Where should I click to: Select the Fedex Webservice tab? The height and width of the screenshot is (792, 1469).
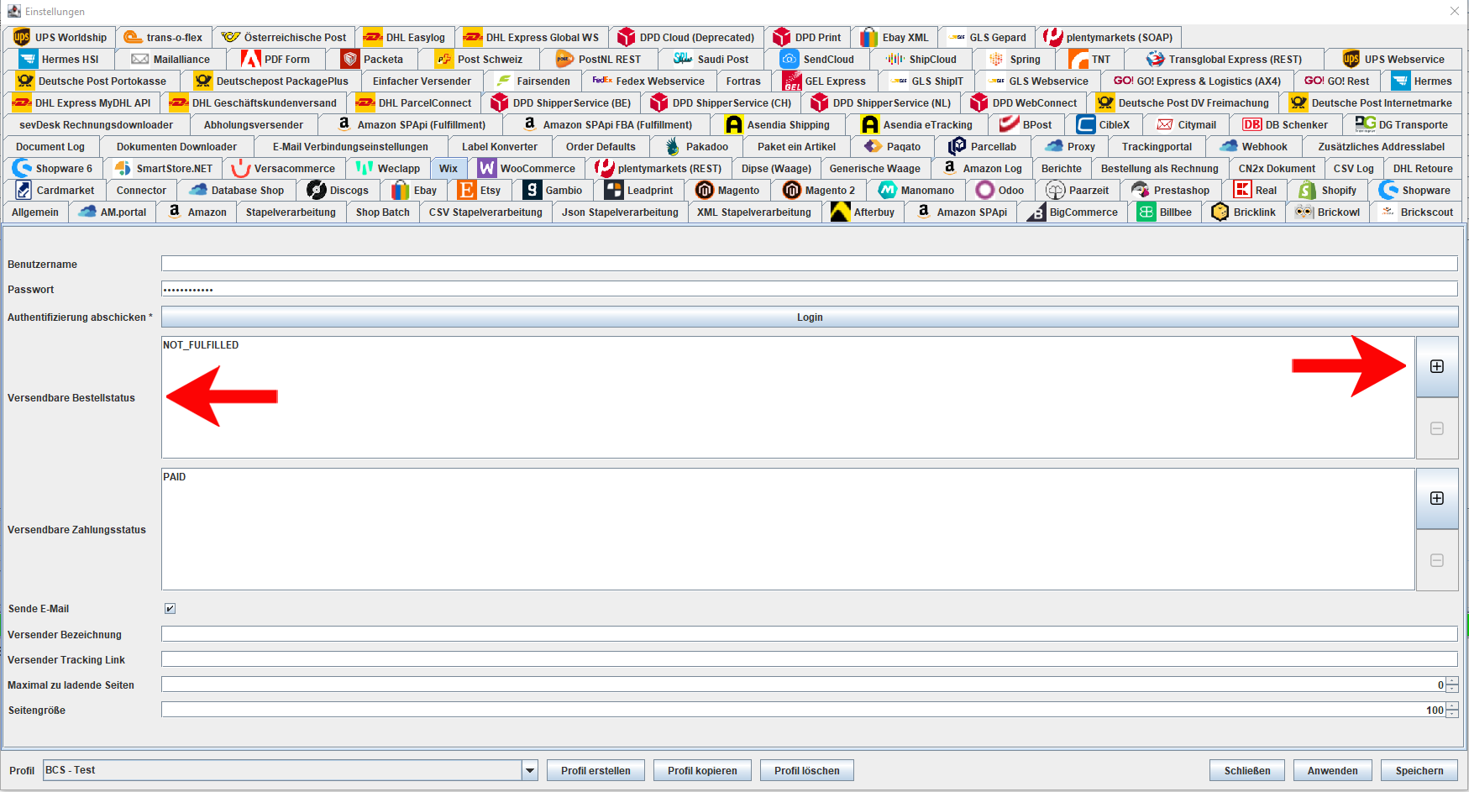coord(649,81)
